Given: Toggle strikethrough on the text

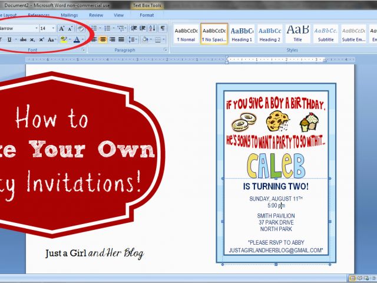Looking at the screenshot, I should pos(22,40).
